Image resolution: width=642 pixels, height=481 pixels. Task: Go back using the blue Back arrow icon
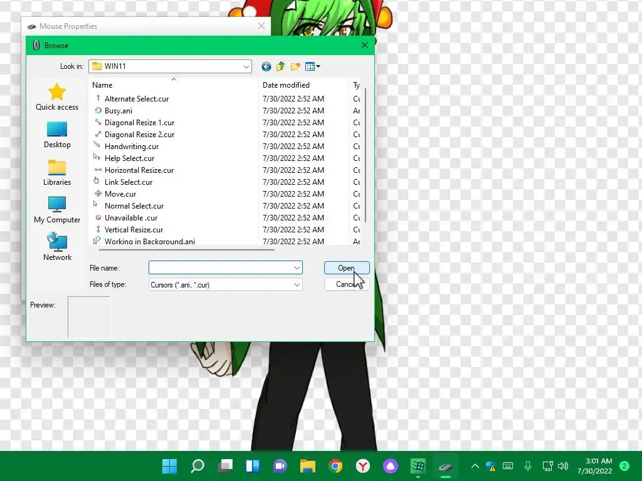(x=266, y=66)
